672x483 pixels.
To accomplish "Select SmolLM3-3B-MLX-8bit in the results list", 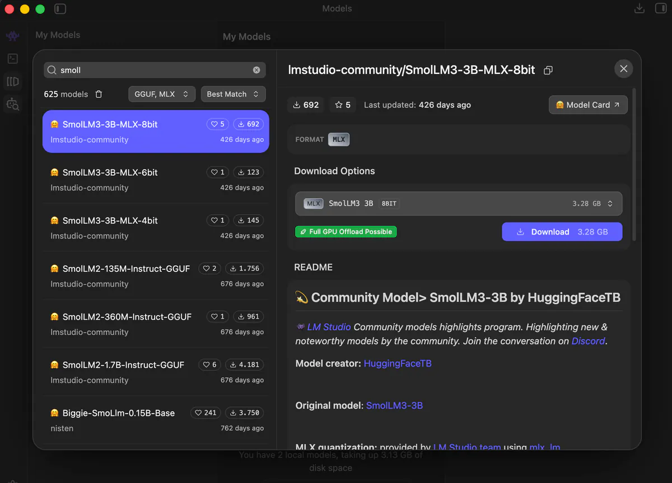I will point(156,132).
